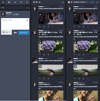The height and width of the screenshot is (101, 100).
Task: Hide cat photo media in ホーム column
Action: point(40,15)
